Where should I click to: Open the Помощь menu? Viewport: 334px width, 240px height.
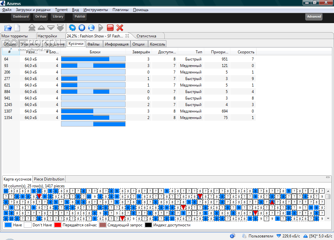(x=141, y=10)
